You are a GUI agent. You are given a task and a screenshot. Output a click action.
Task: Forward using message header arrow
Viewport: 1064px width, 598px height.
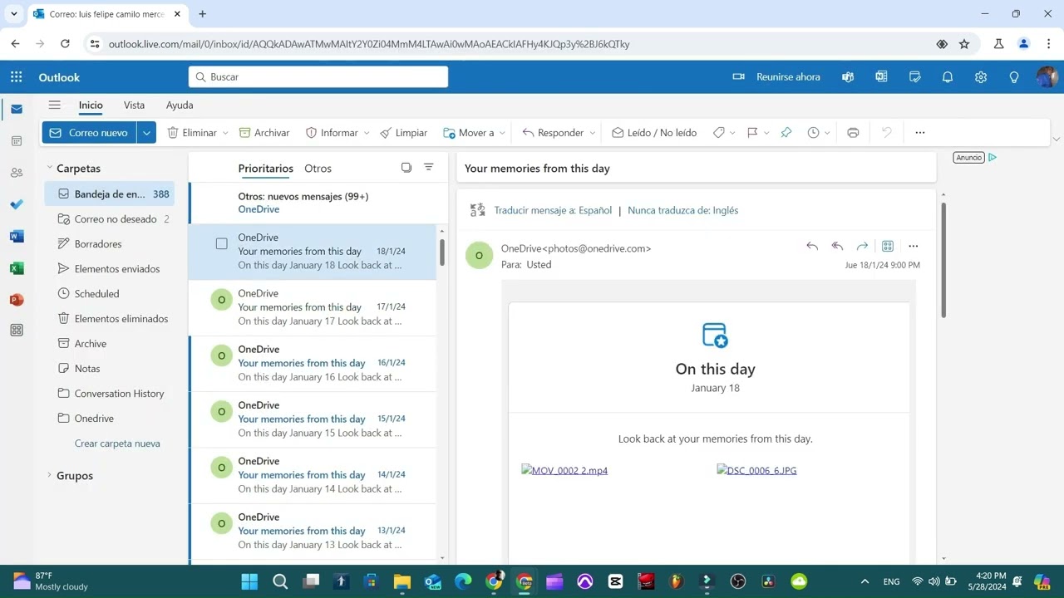coord(862,246)
